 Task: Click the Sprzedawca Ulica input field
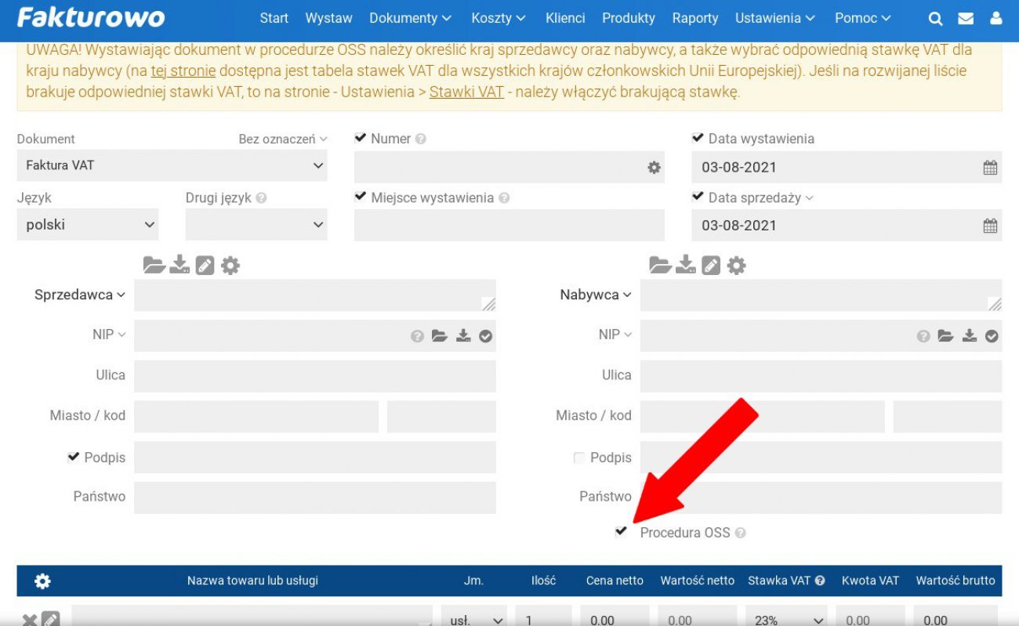coord(314,376)
